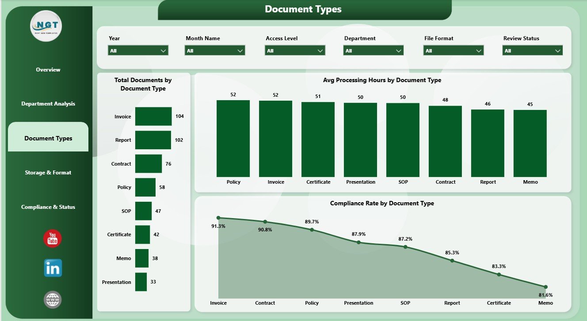Click the 89.7% compliance label
The image size is (587, 321).
312,222
